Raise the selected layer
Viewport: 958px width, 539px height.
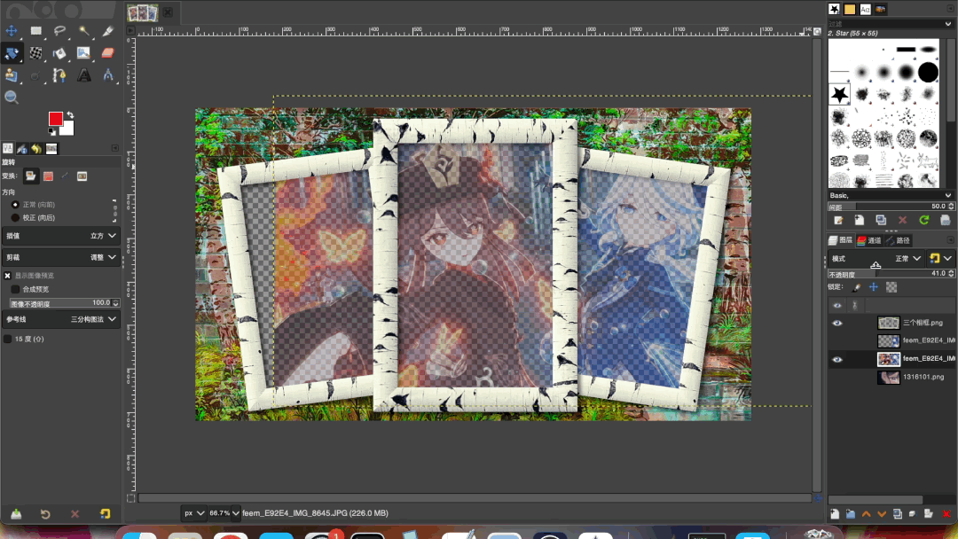click(x=867, y=514)
